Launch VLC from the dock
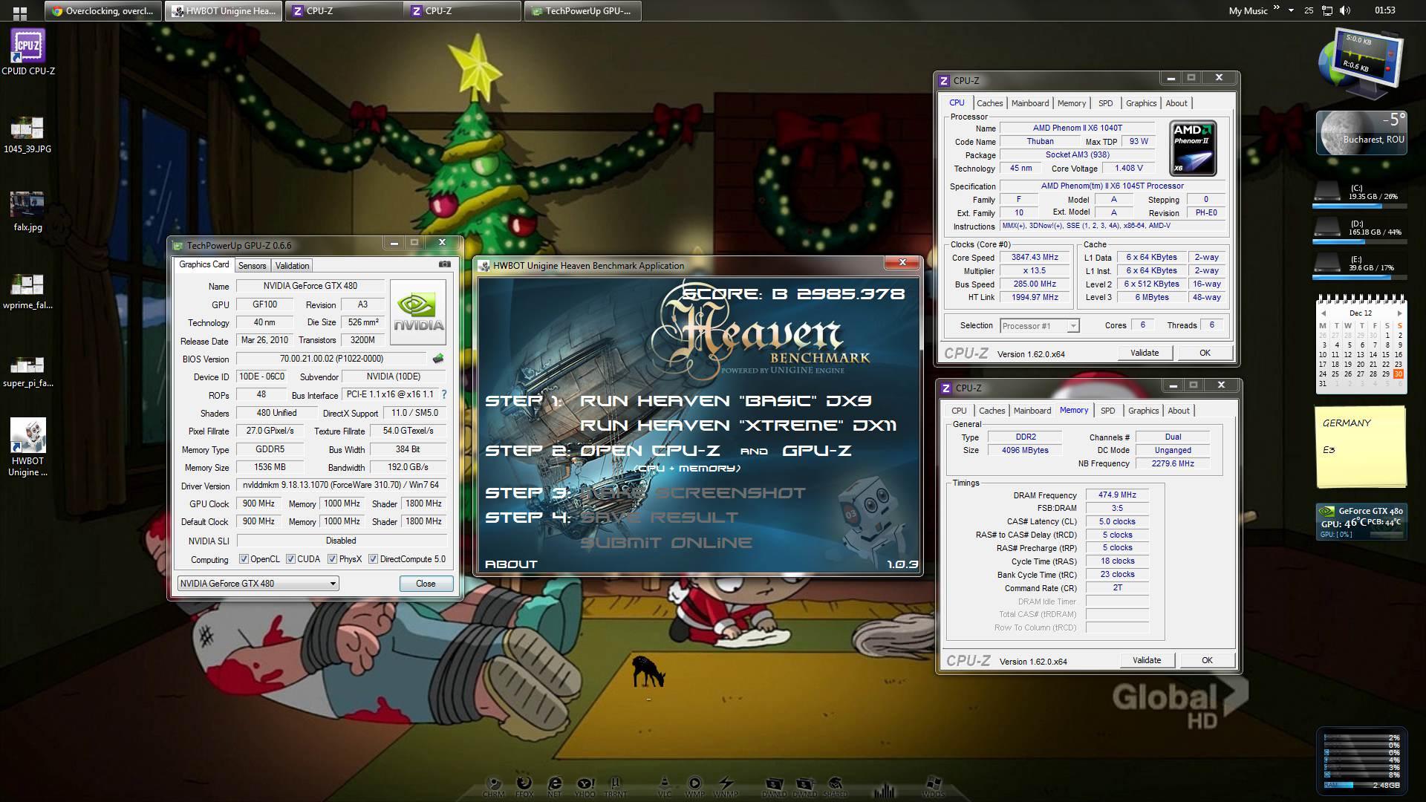Image resolution: width=1426 pixels, height=802 pixels. (x=665, y=786)
